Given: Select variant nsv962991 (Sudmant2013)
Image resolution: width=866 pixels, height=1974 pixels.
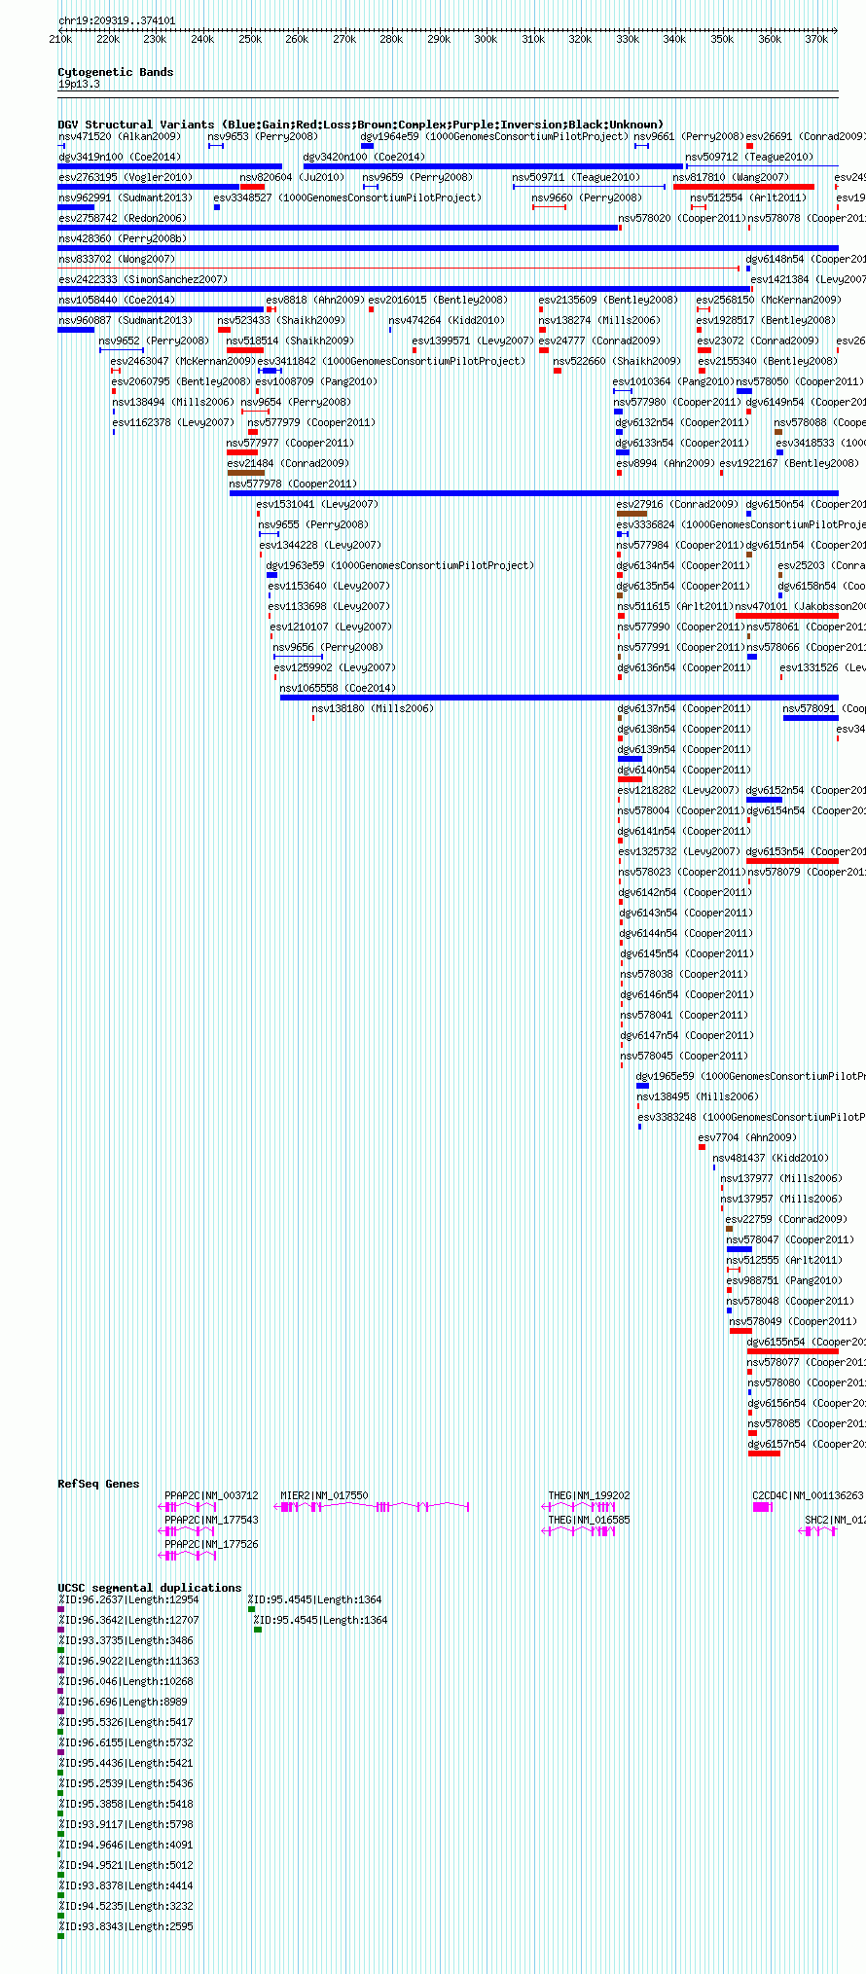Looking at the screenshot, I should (x=126, y=197).
